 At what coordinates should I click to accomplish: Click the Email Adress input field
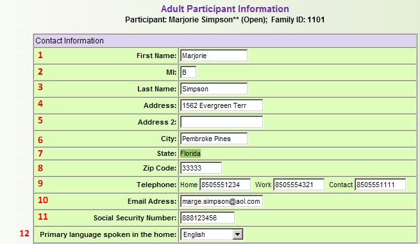(221, 201)
